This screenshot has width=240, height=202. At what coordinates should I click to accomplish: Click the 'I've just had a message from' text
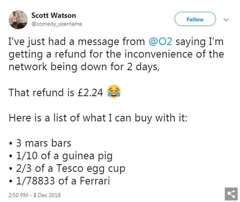point(77,42)
